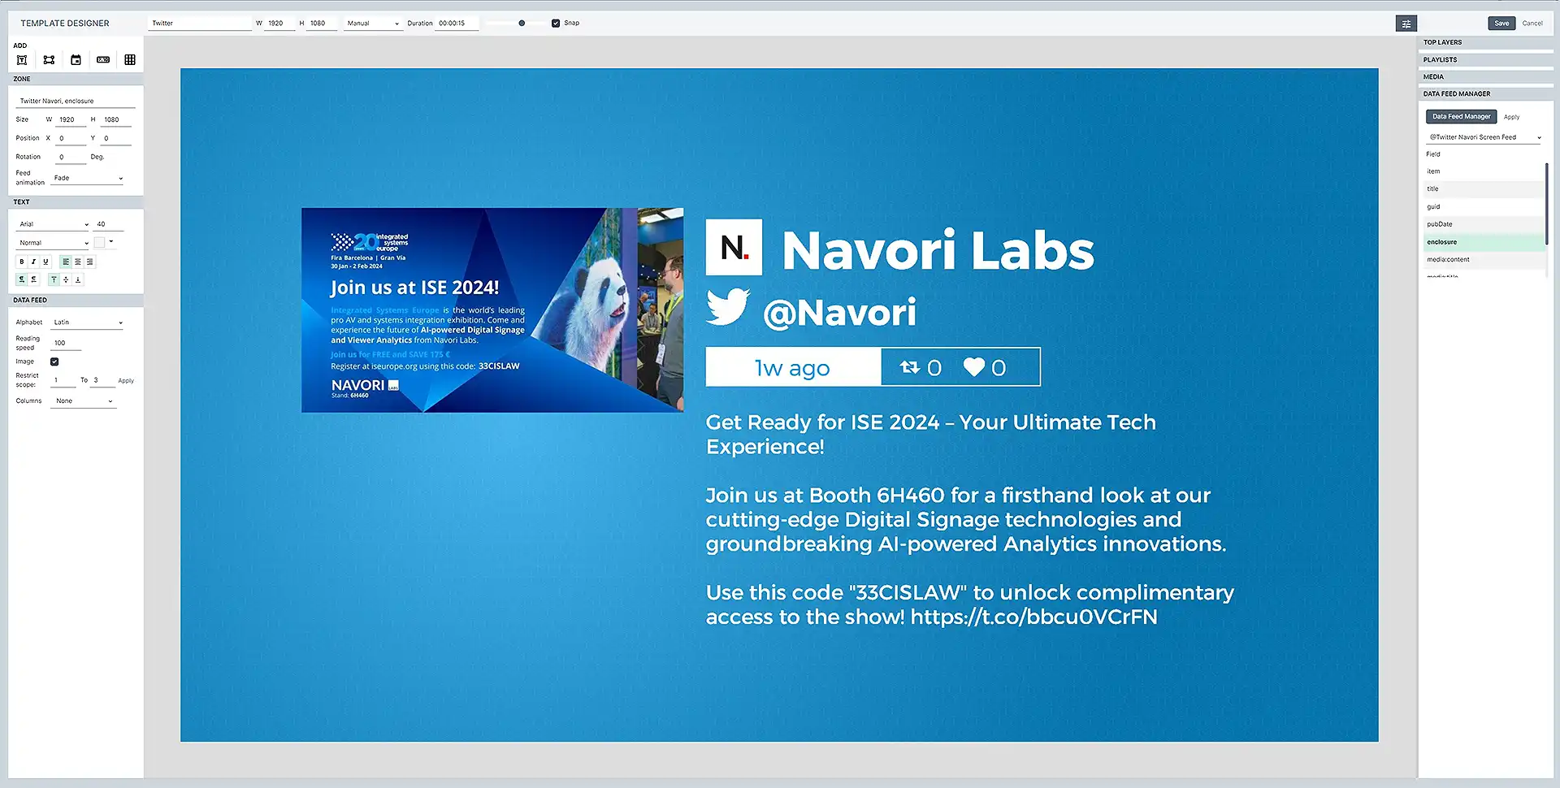Open the Normal font style dropdown
Image resolution: width=1560 pixels, height=788 pixels.
54,243
